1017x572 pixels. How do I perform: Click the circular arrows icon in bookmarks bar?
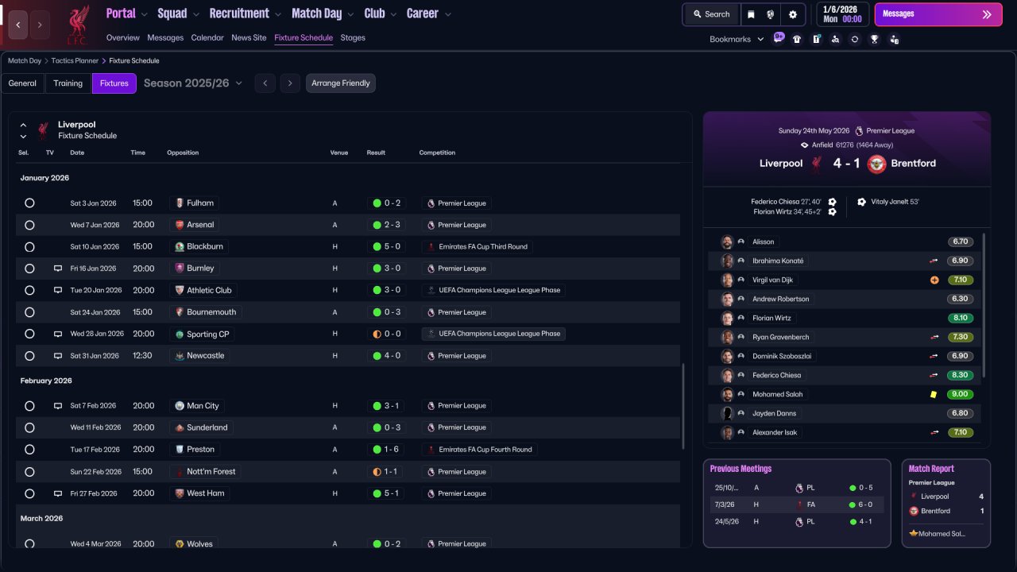(x=855, y=39)
